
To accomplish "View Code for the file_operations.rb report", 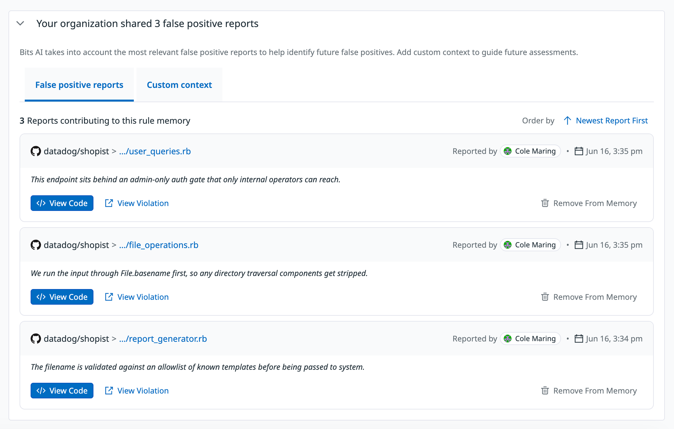I will 62,297.
